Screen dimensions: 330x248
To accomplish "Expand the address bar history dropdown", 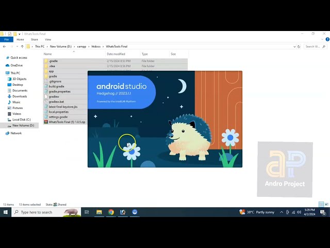I will click(x=294, y=47).
